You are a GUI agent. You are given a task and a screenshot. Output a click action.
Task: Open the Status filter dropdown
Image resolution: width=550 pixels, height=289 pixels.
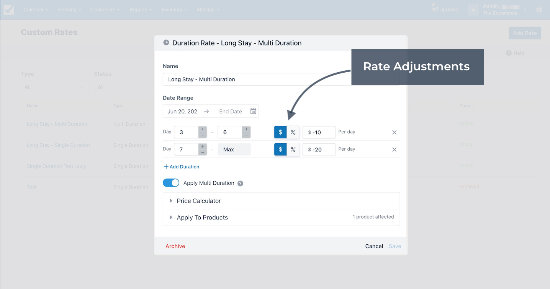pyautogui.click(x=124, y=87)
